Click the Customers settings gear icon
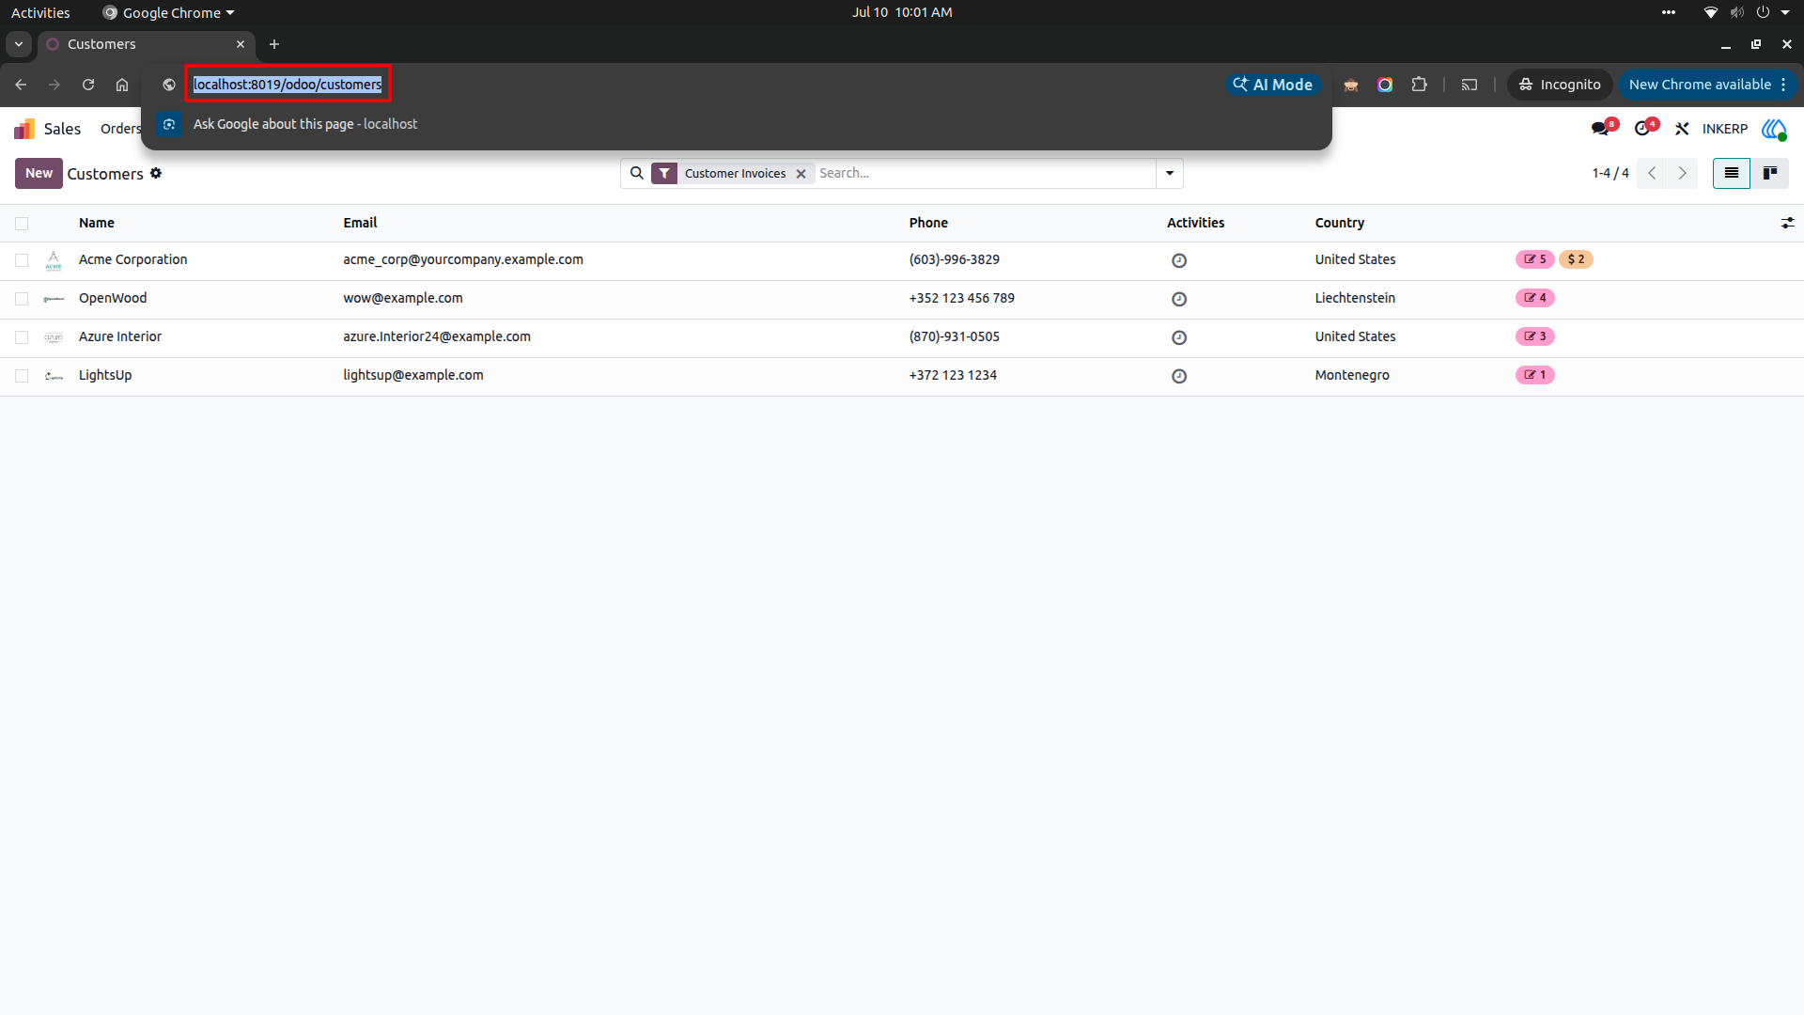 (x=156, y=173)
